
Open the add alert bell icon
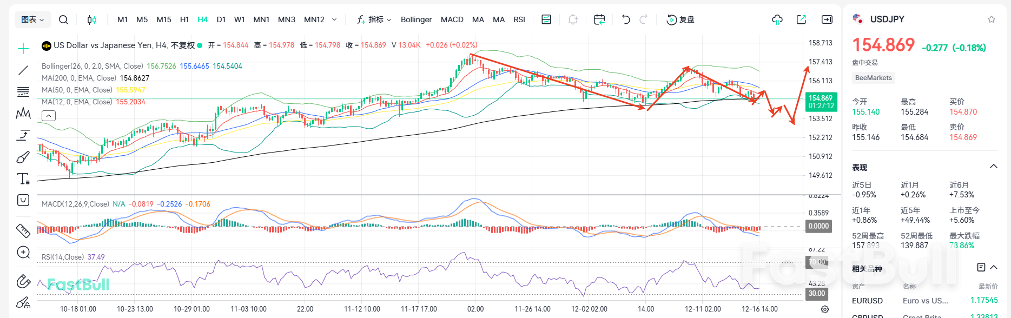573,20
